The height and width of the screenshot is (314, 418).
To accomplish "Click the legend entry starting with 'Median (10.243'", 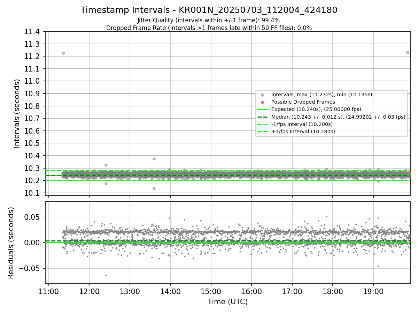I will [x=338, y=117].
